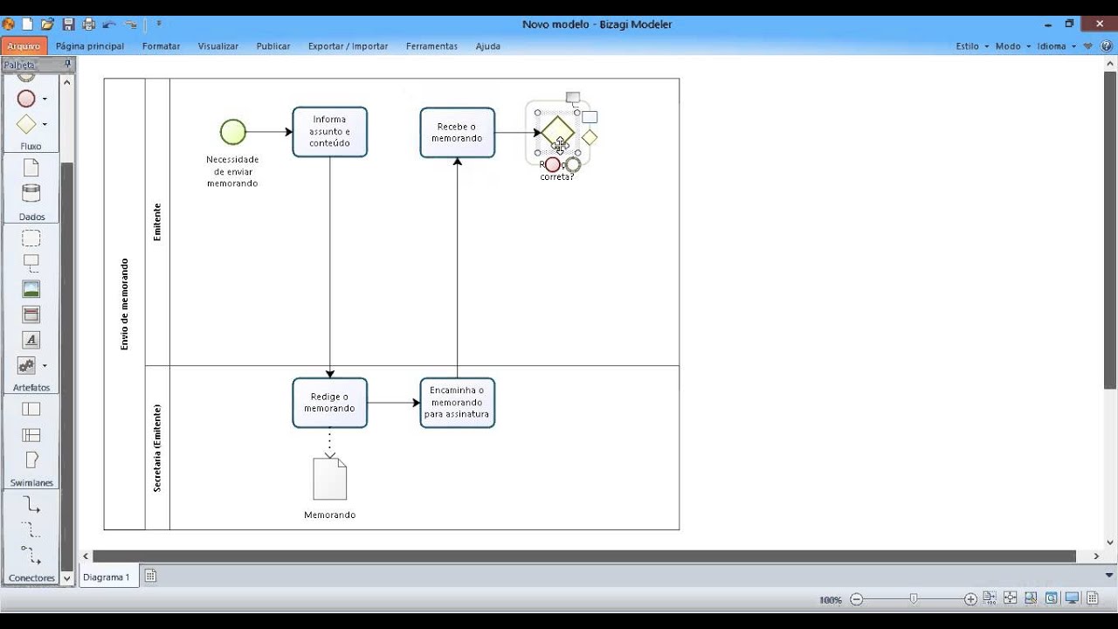Click the pie-menu intermediate event ring
The width and height of the screenshot is (1118, 629).
point(573,164)
